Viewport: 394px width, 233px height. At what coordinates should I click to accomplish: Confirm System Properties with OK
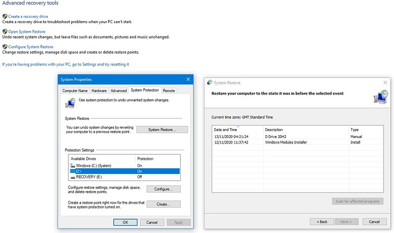pyautogui.click(x=126, y=222)
